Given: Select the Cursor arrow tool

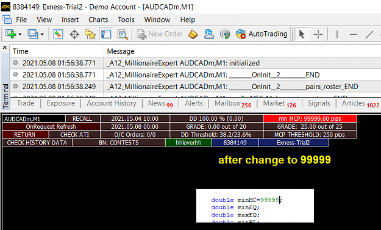Looking at the screenshot, I should point(302,34).
